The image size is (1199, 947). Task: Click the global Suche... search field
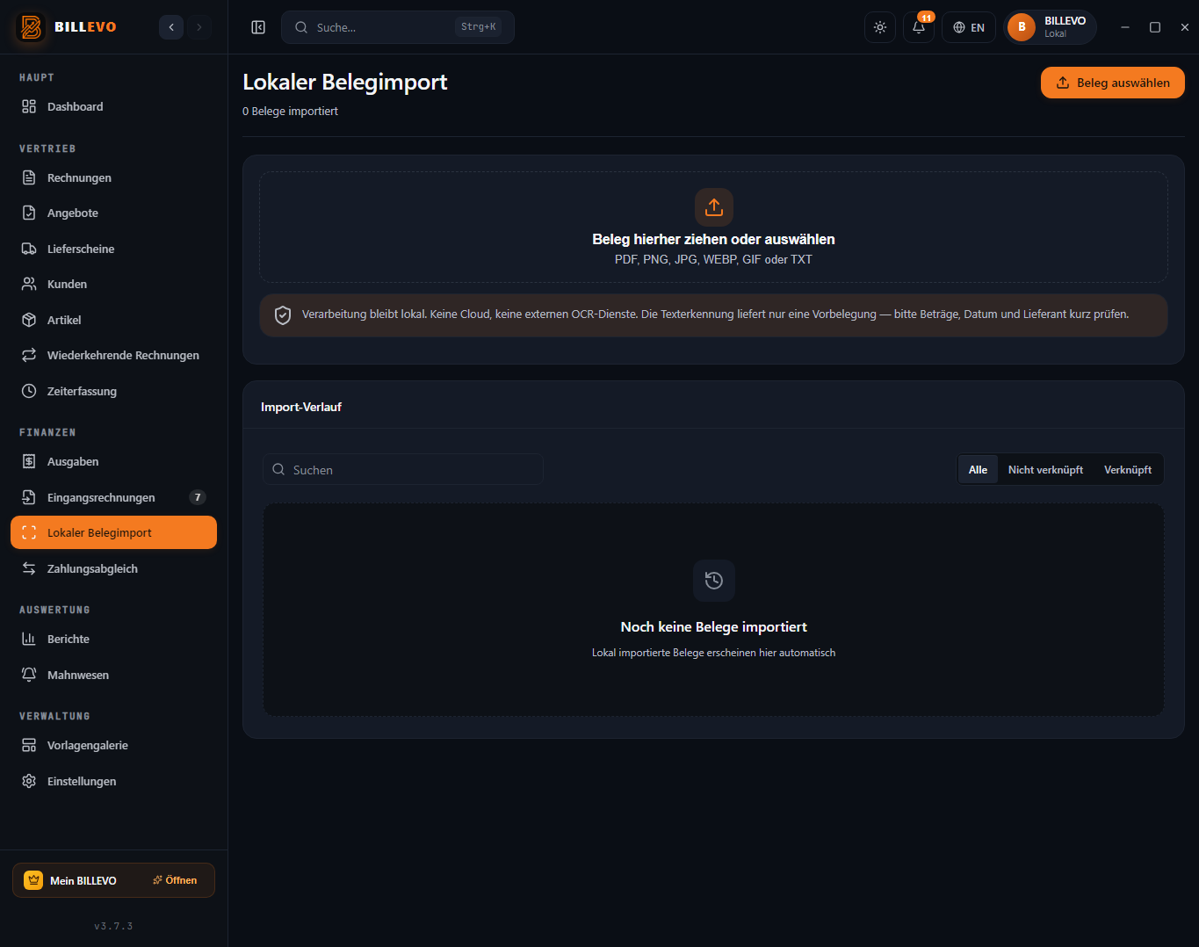[x=398, y=27]
